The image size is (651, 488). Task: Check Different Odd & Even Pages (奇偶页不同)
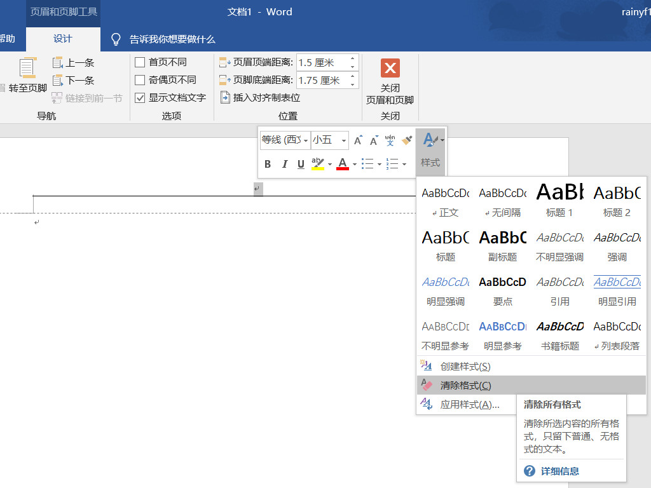140,79
